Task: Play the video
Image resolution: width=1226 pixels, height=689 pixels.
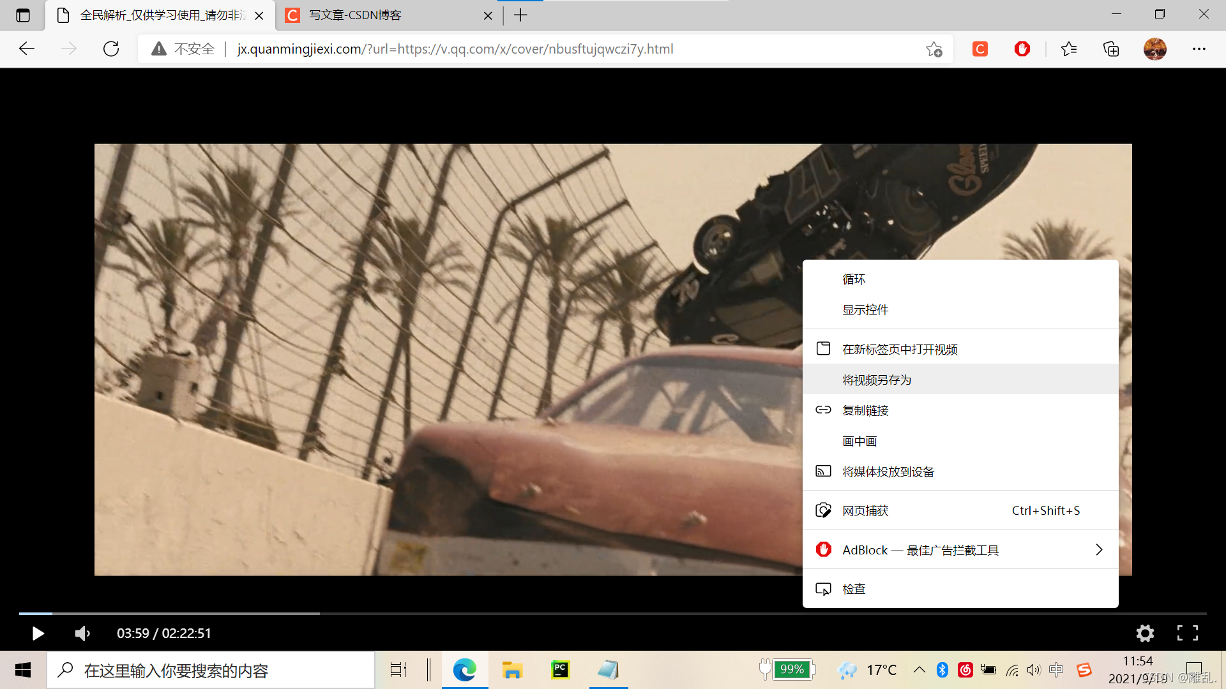Action: (38, 633)
